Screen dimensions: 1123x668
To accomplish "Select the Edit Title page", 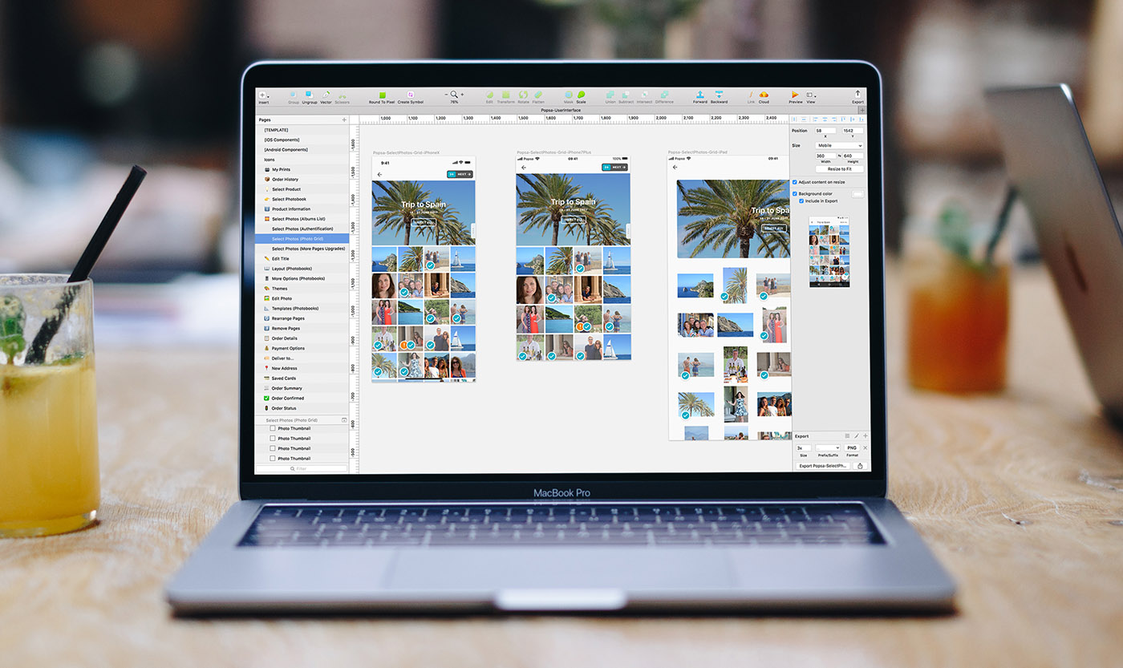I will tap(303, 258).
